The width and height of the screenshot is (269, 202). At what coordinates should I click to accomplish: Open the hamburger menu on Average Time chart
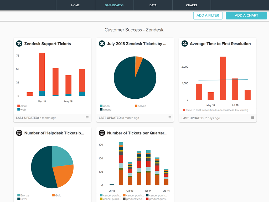point(252,118)
